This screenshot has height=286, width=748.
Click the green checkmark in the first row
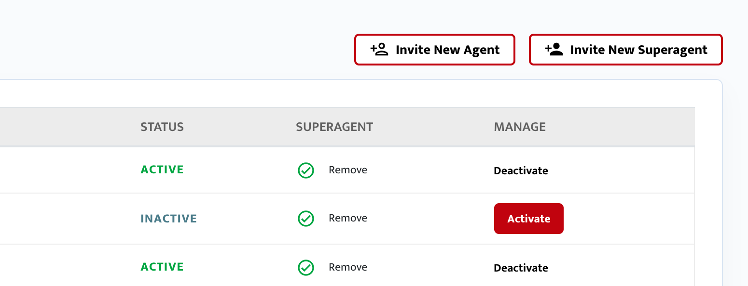coord(306,170)
